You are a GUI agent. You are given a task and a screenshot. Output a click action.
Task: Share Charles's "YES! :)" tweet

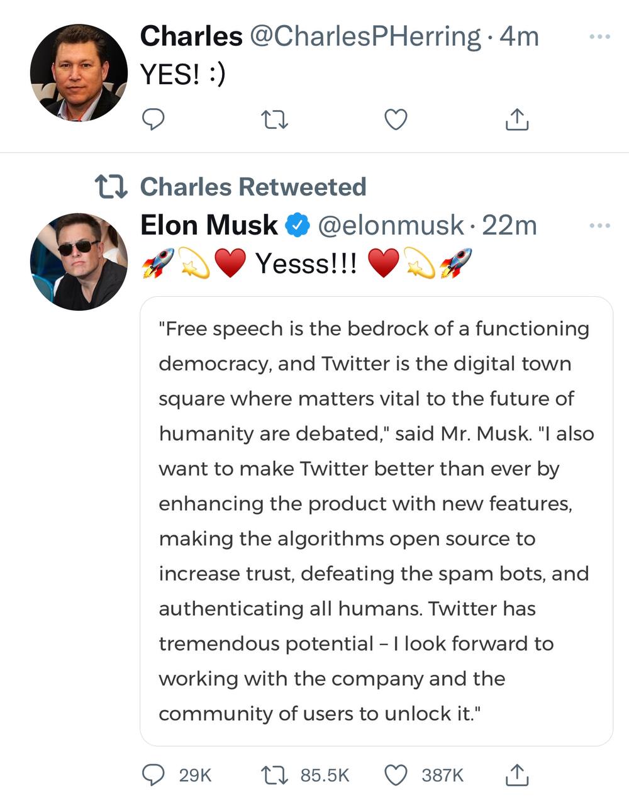[517, 119]
